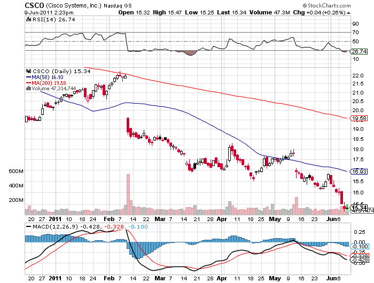The height and width of the screenshot is (283, 374).
Task: Click the green up-arrow change indicator
Action: (348, 13)
